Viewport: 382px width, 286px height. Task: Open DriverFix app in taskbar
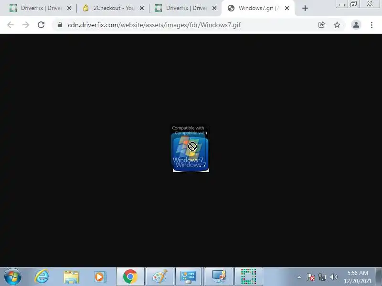click(248, 277)
